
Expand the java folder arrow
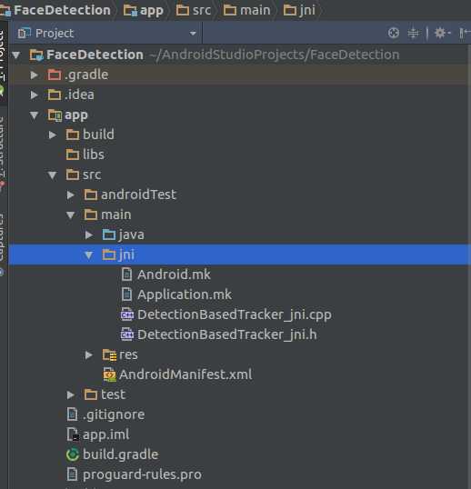(x=89, y=235)
